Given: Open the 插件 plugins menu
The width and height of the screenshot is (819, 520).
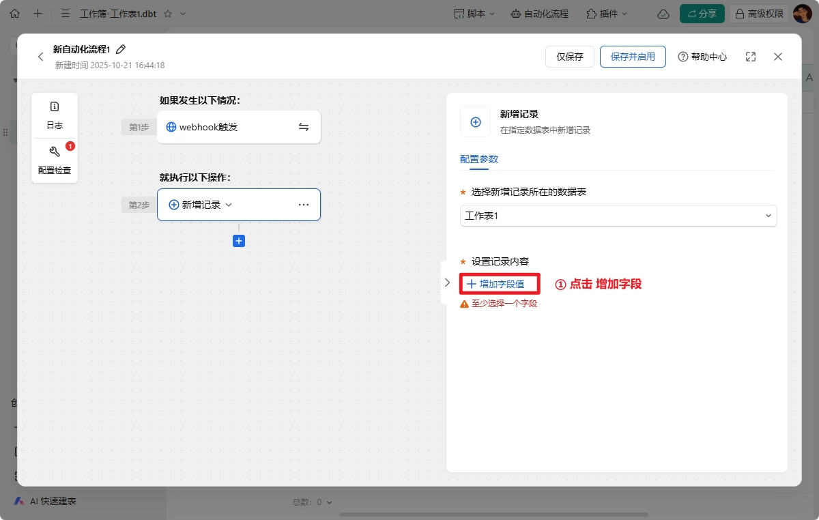Looking at the screenshot, I should coord(605,14).
